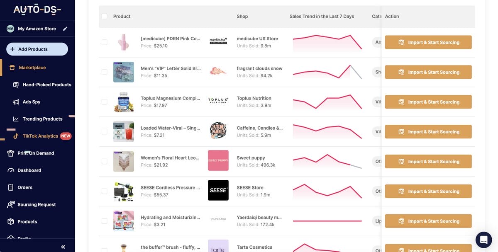Viewport: 498px width, 252px height.
Task: Click the Dashboard gauge icon
Action: [11, 170]
